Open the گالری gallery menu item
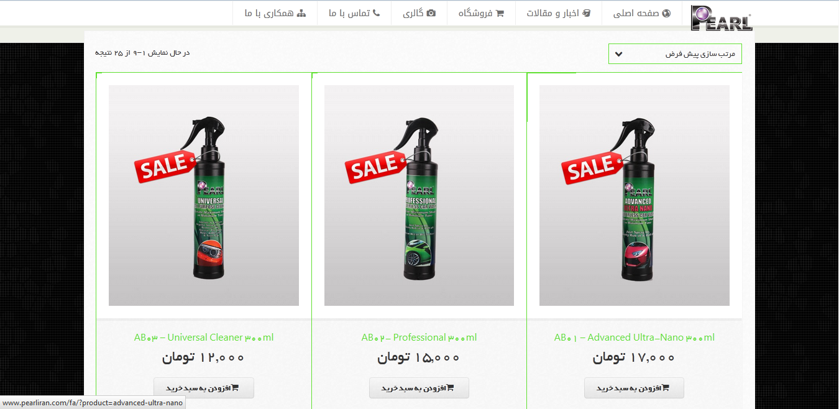 tap(419, 13)
